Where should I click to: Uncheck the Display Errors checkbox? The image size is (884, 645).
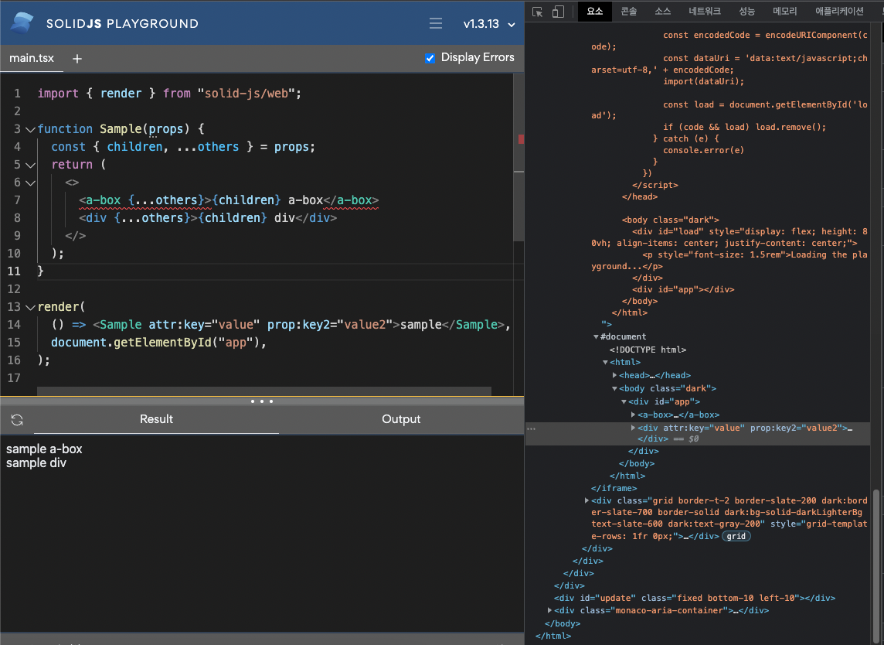click(430, 57)
